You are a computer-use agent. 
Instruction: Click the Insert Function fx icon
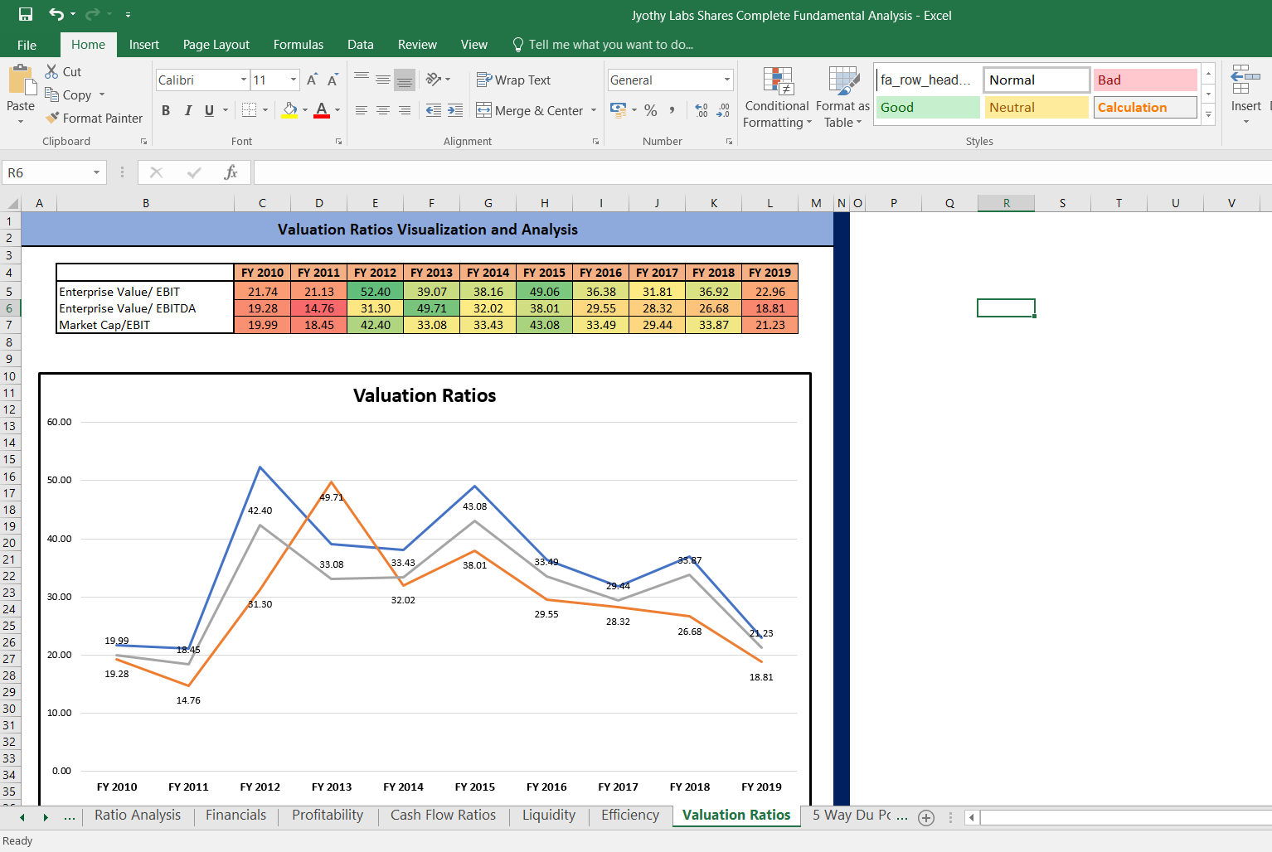point(231,172)
